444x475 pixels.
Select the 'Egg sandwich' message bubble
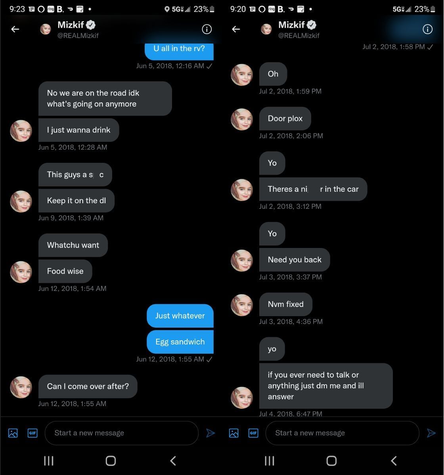coord(180,341)
